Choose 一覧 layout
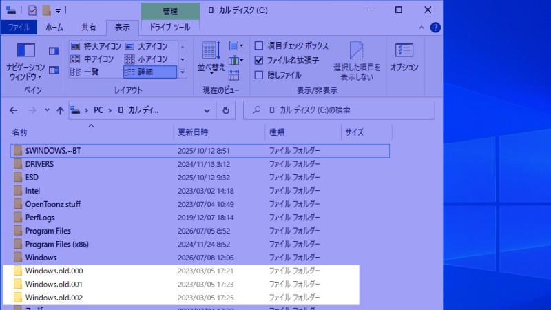Viewport: 551px width, 310px height. pyautogui.click(x=85, y=72)
